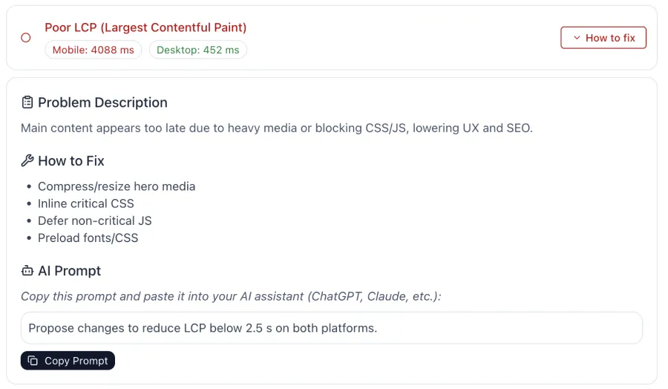Select the Compress/resize hero media item

pyautogui.click(x=117, y=186)
